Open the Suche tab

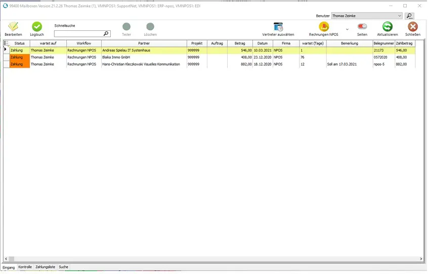[x=63, y=267]
